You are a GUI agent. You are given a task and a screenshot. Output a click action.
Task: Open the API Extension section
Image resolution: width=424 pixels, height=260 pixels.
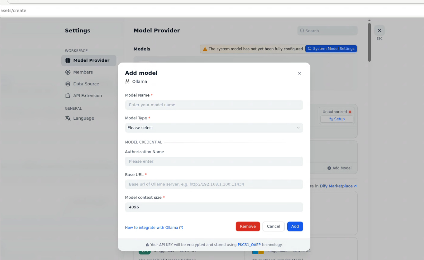(89, 96)
